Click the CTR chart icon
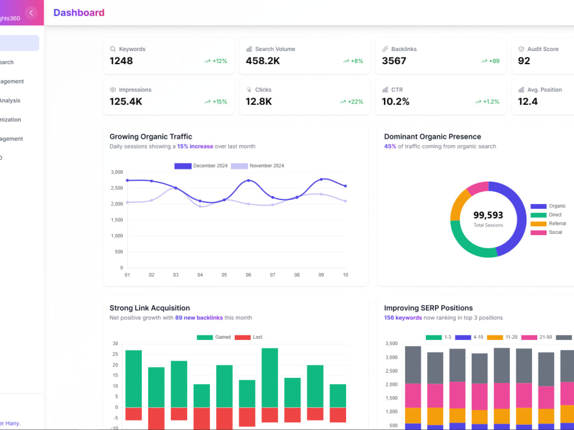 385,89
